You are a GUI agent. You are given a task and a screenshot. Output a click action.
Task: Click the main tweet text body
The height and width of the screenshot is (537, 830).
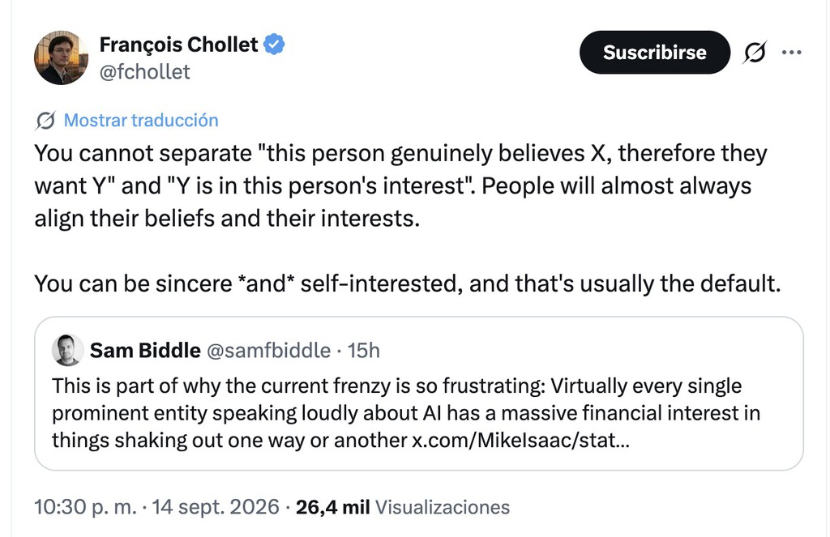coord(408,218)
